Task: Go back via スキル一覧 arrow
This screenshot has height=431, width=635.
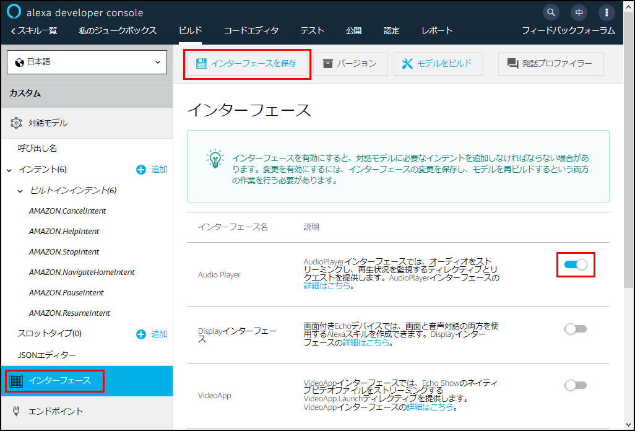Action: [x=13, y=31]
